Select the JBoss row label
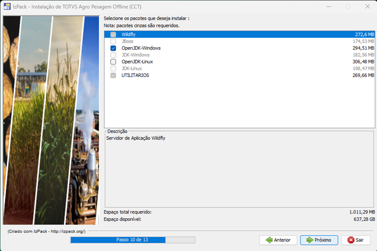Image resolution: width=377 pixels, height=251 pixels. (127, 41)
